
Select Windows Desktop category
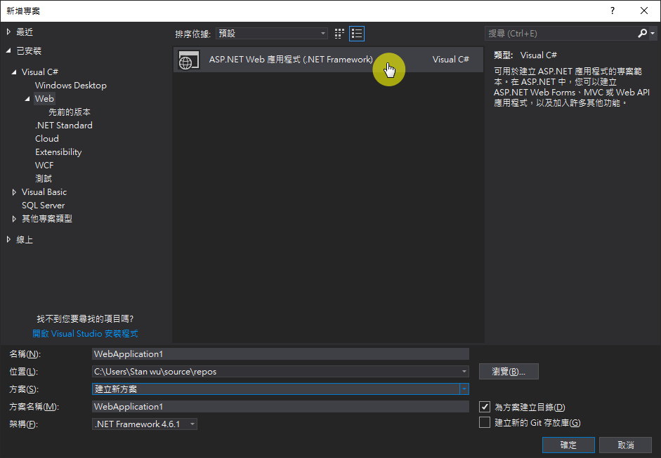tap(71, 86)
